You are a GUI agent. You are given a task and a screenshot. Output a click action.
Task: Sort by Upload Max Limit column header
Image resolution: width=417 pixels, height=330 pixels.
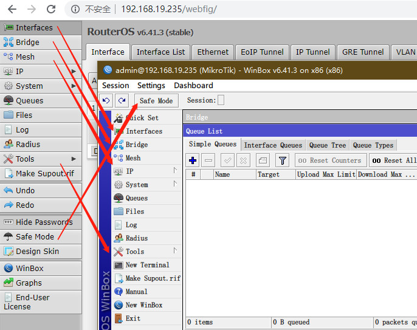coord(326,174)
